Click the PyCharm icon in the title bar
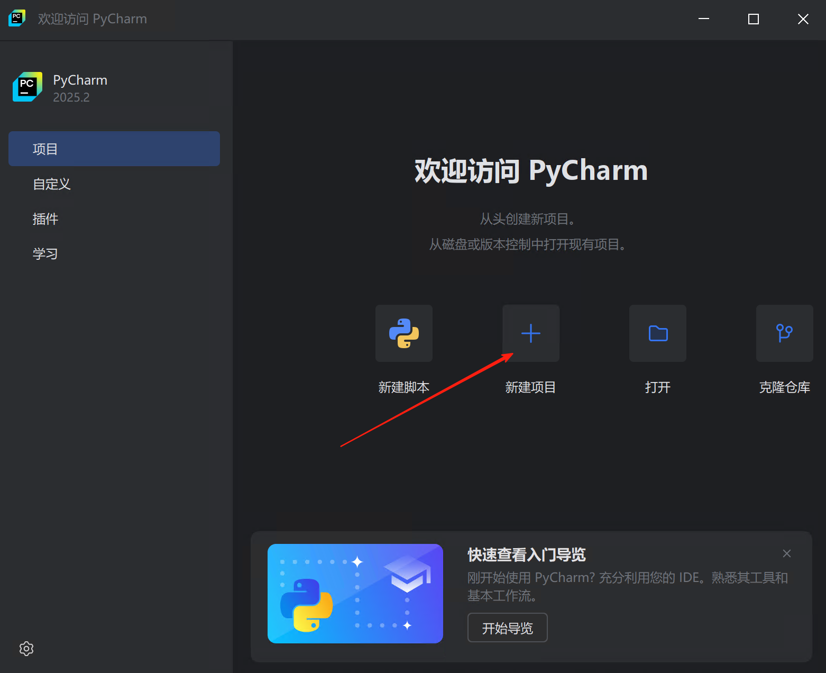The image size is (826, 673). [x=16, y=17]
